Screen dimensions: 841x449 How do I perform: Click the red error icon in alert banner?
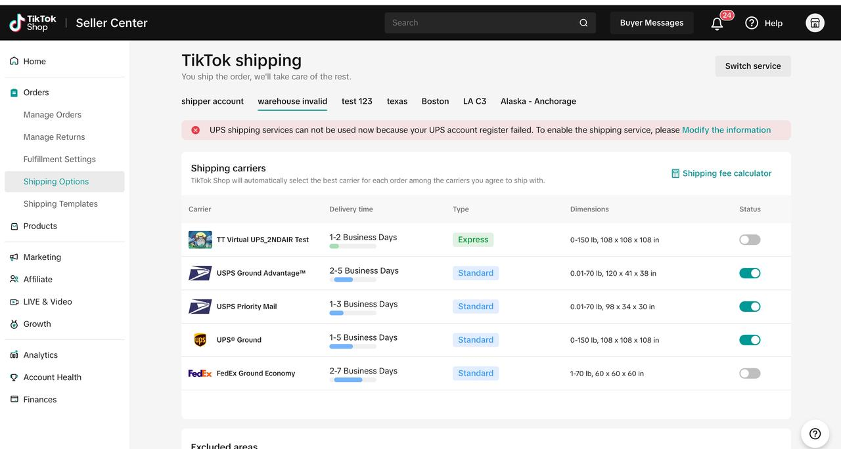tap(195, 130)
